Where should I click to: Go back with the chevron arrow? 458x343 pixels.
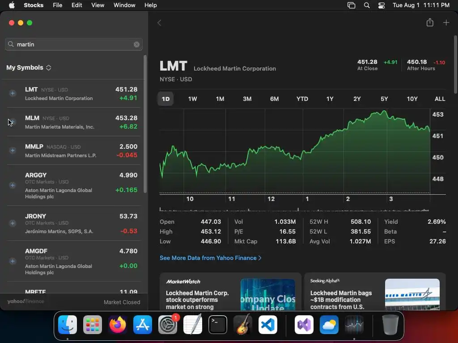159,23
